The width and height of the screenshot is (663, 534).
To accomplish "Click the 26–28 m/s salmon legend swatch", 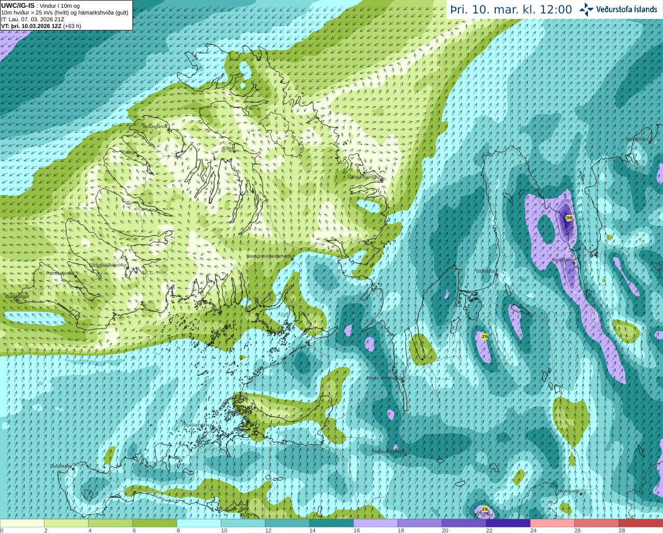I will pos(597,523).
